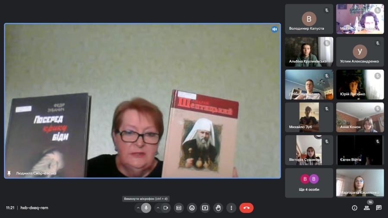This screenshot has width=388, height=218.
Task: Open meeting details info icon
Action: [355, 208]
